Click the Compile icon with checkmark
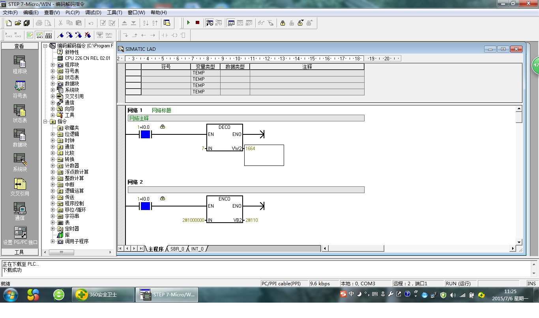This screenshot has height=318, width=539. pos(103,23)
